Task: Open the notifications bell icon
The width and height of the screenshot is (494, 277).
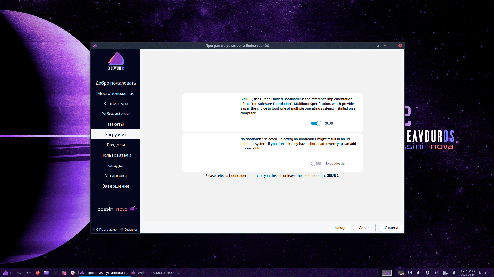Action: 454,273
